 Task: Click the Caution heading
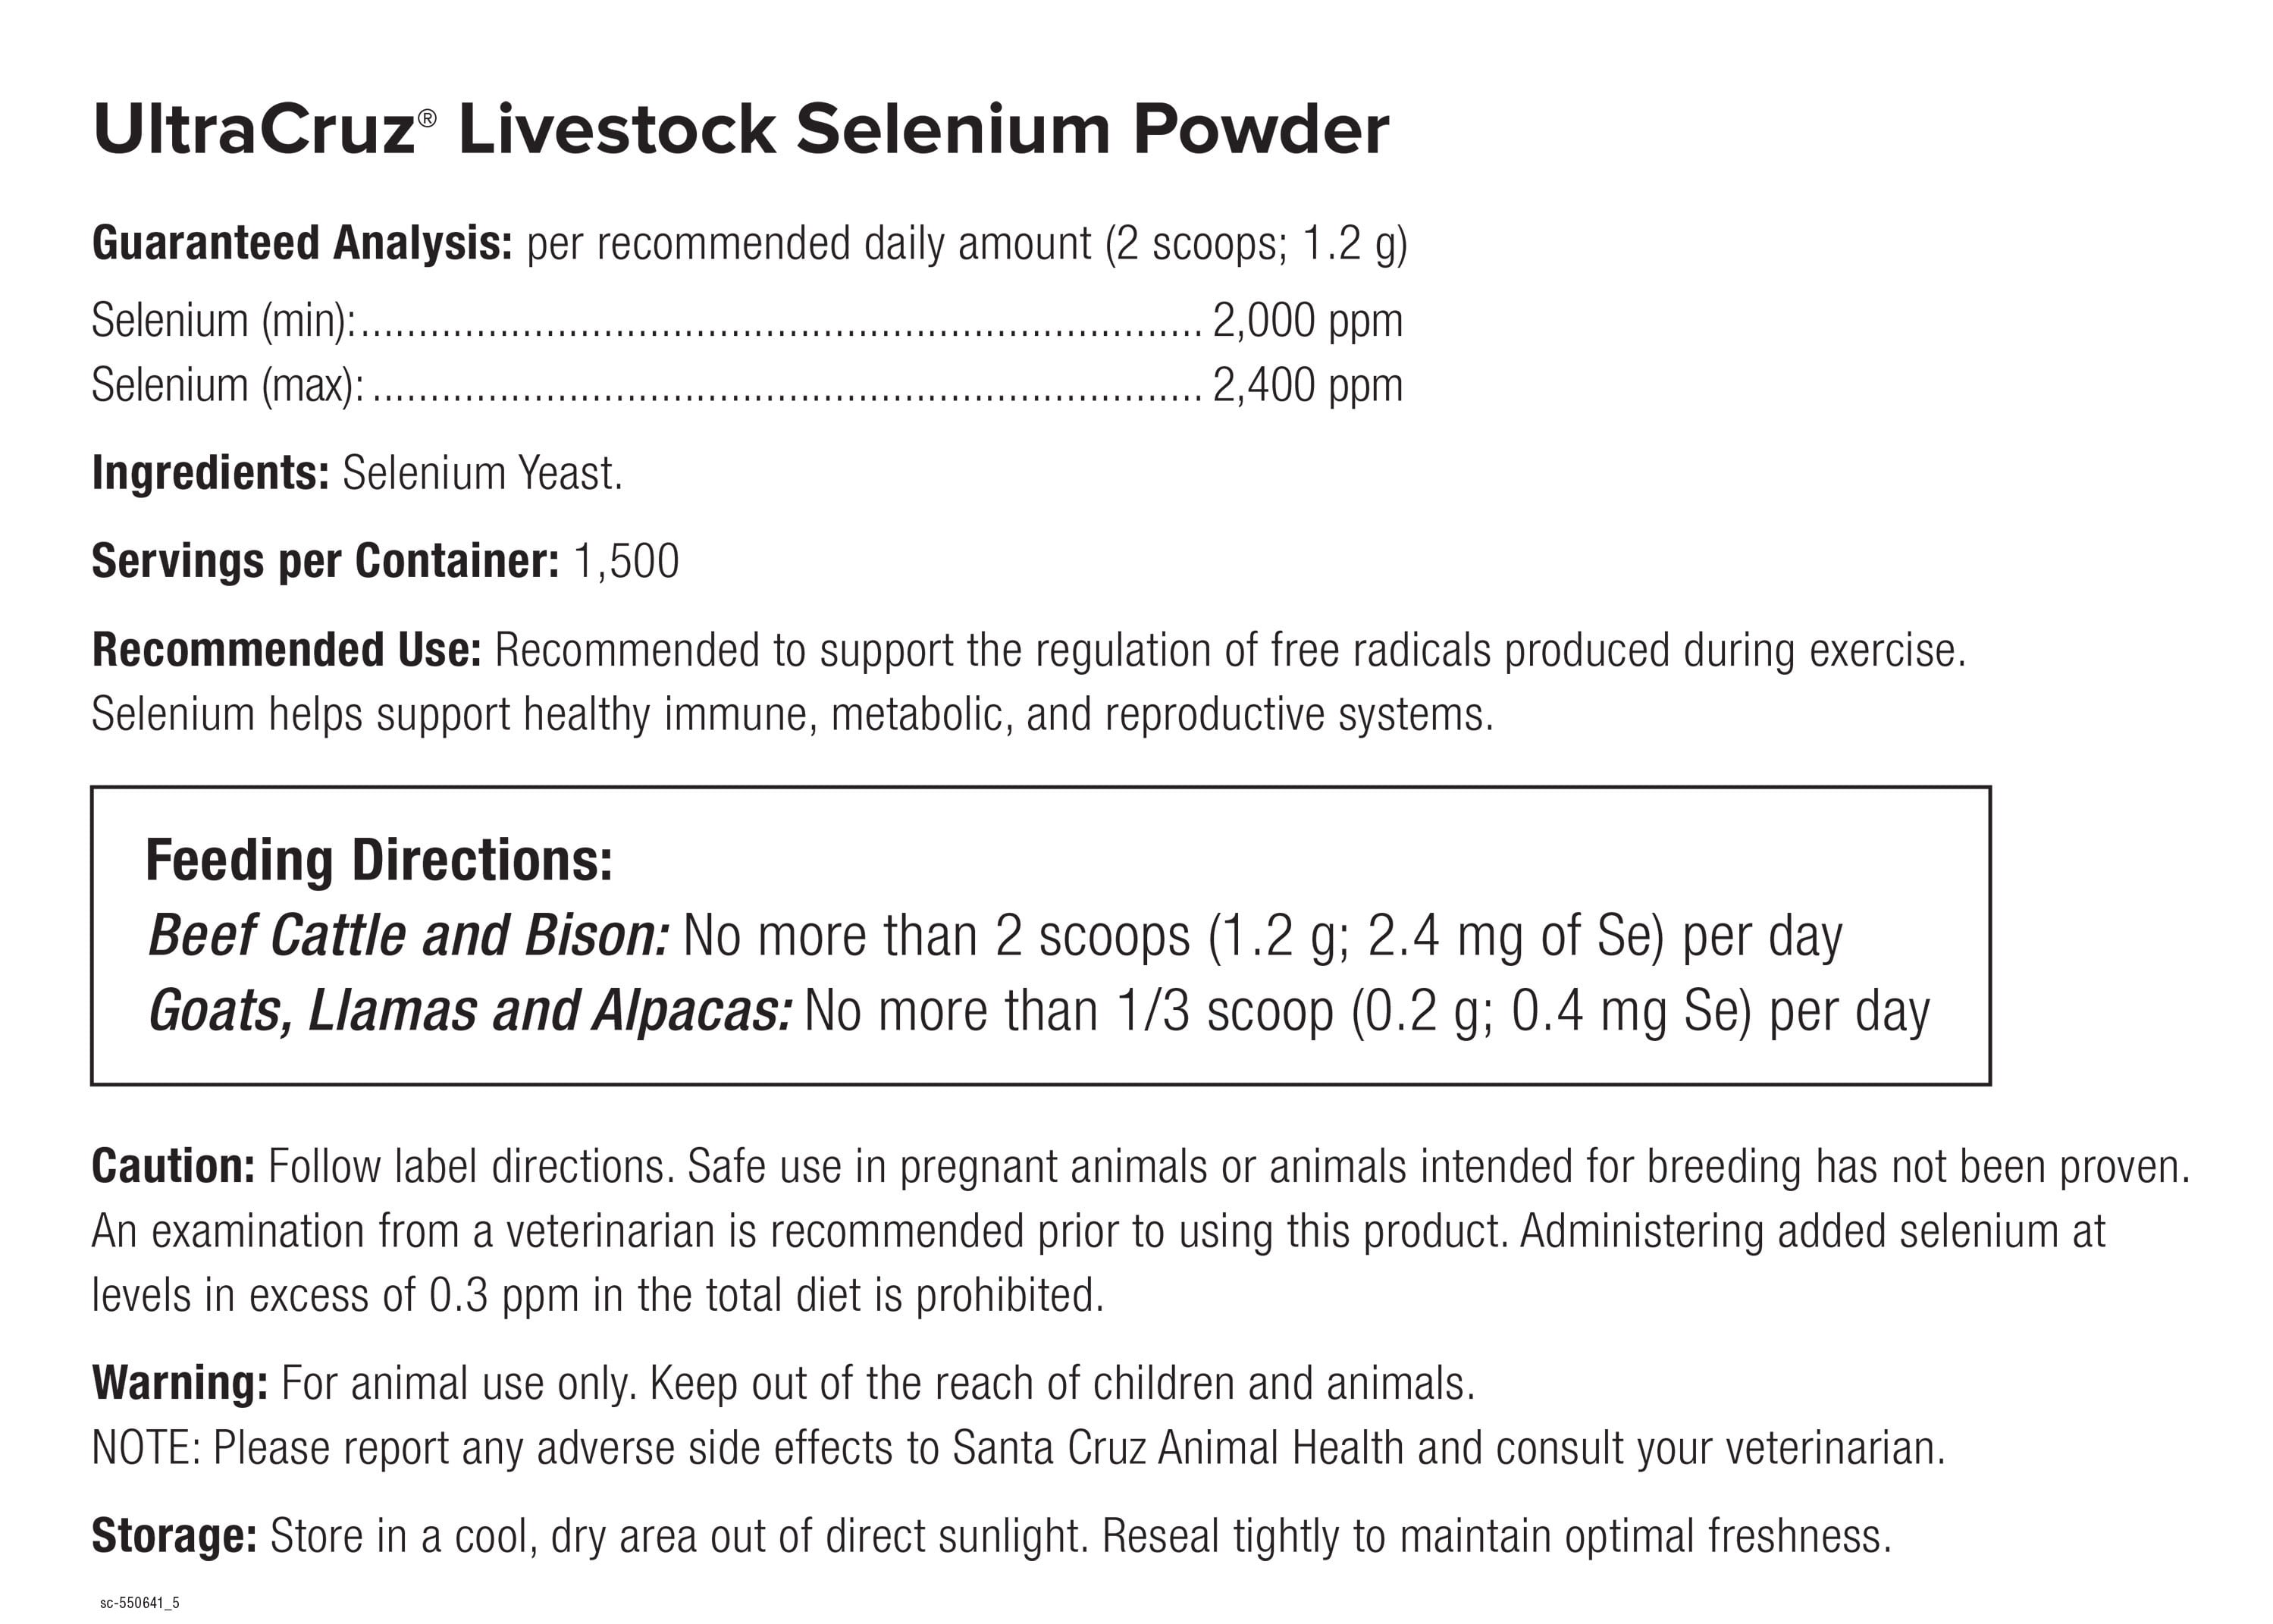[173, 1166]
